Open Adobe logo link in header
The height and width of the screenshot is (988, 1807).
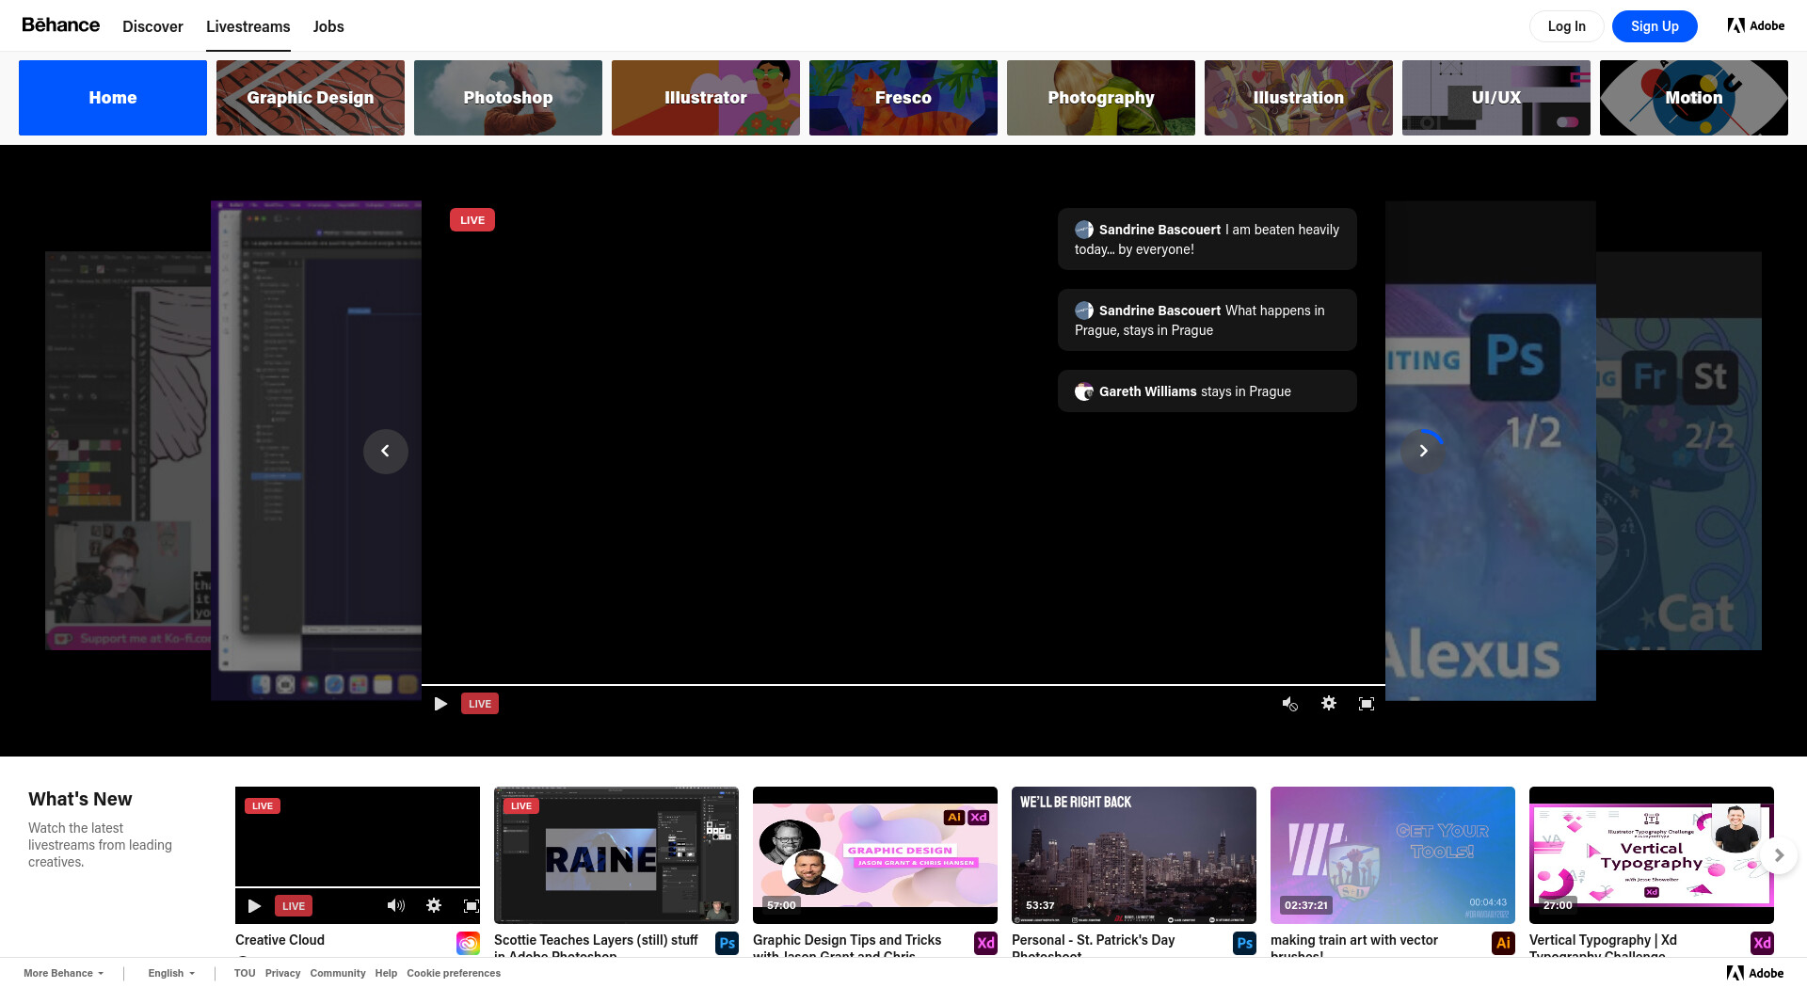[x=1756, y=26]
